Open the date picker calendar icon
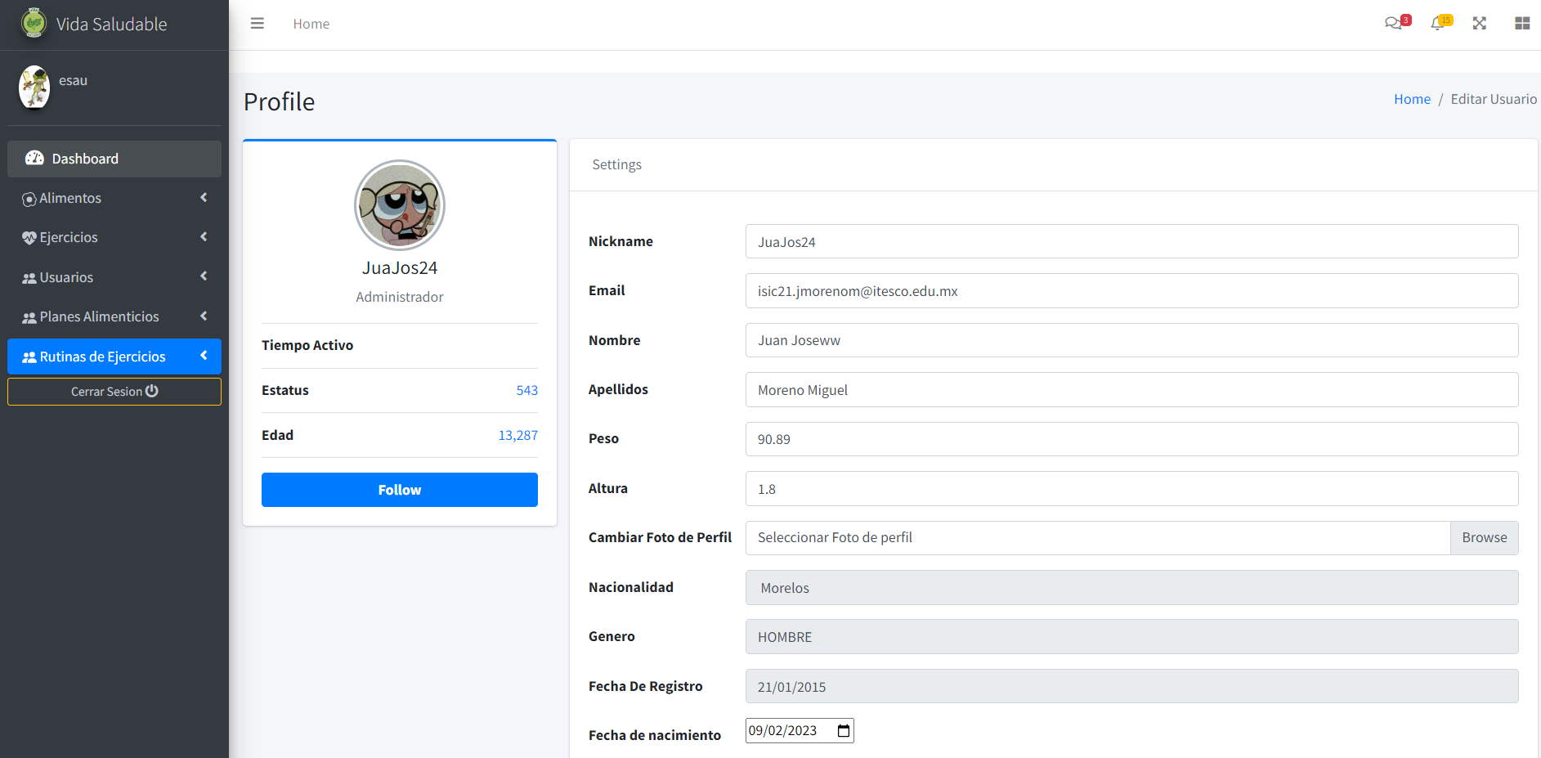This screenshot has height=758, width=1541. (844, 731)
